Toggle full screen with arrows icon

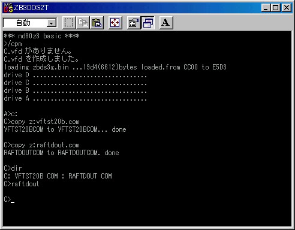point(115,23)
